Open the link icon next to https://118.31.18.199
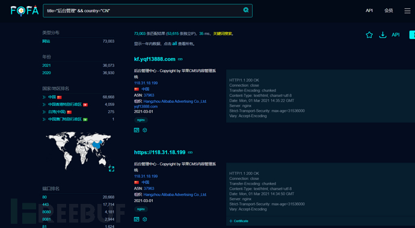This screenshot has width=415, height=228. (x=190, y=152)
